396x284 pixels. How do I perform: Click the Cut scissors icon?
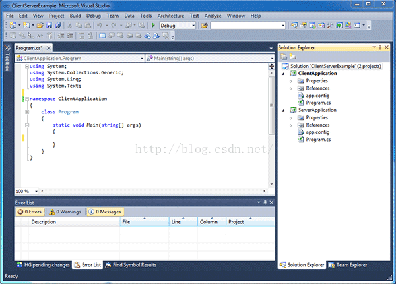(x=70, y=26)
